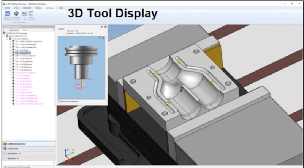
Task: Open the VIEW ribbon tab
Action: 16,8
